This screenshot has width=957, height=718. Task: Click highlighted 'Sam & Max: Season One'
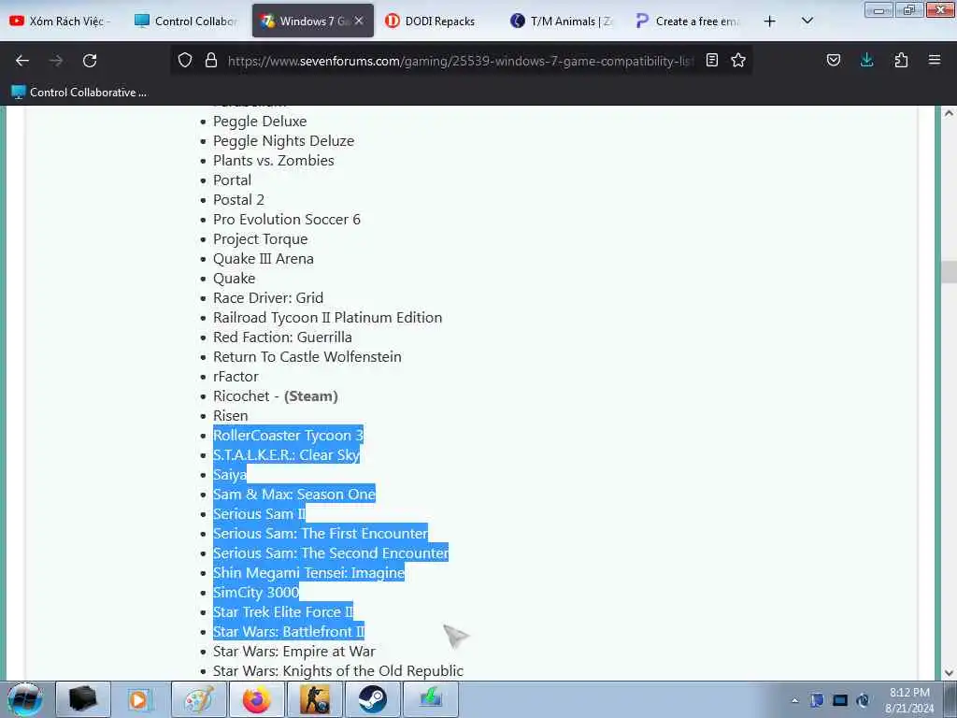click(x=294, y=494)
